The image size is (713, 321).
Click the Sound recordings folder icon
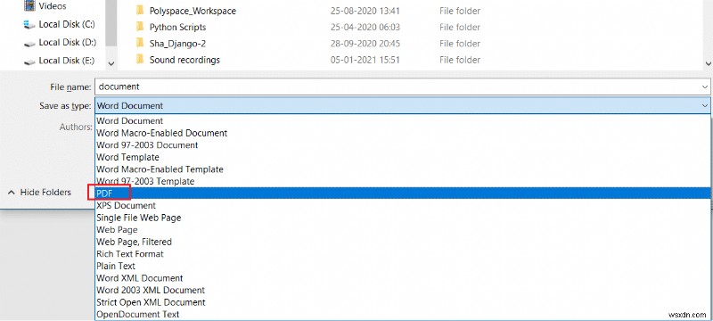pyautogui.click(x=140, y=60)
